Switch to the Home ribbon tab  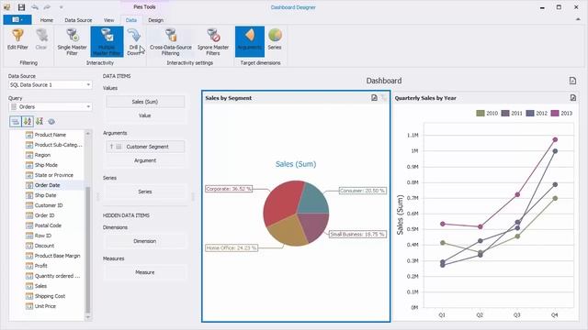pyautogui.click(x=47, y=20)
